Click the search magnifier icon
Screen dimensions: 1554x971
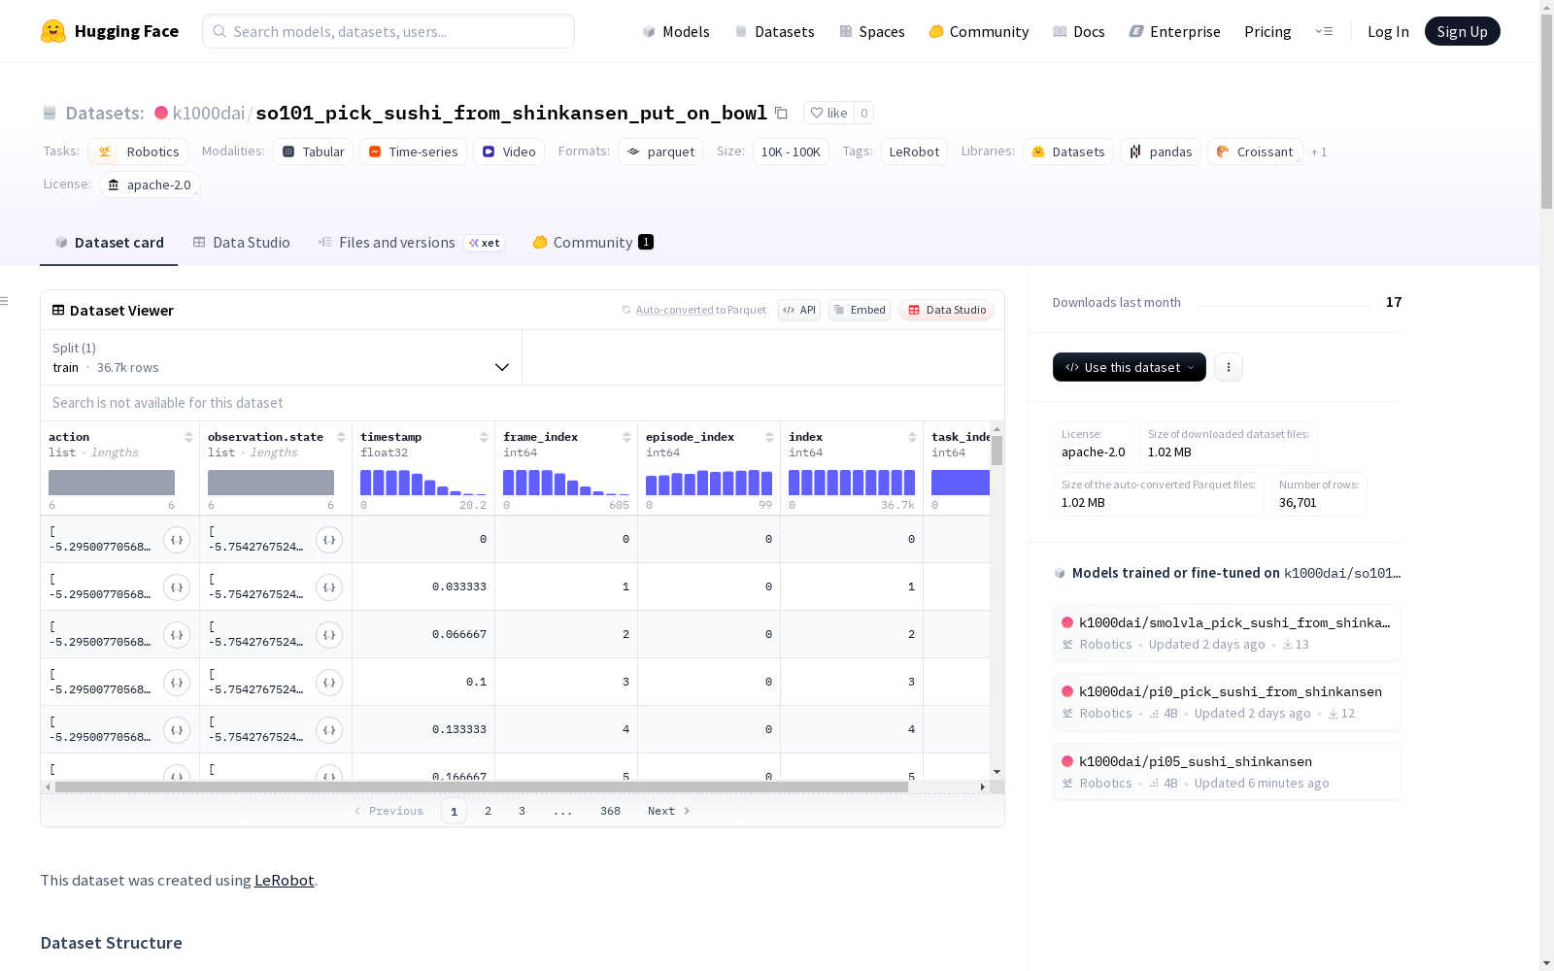click(x=220, y=31)
